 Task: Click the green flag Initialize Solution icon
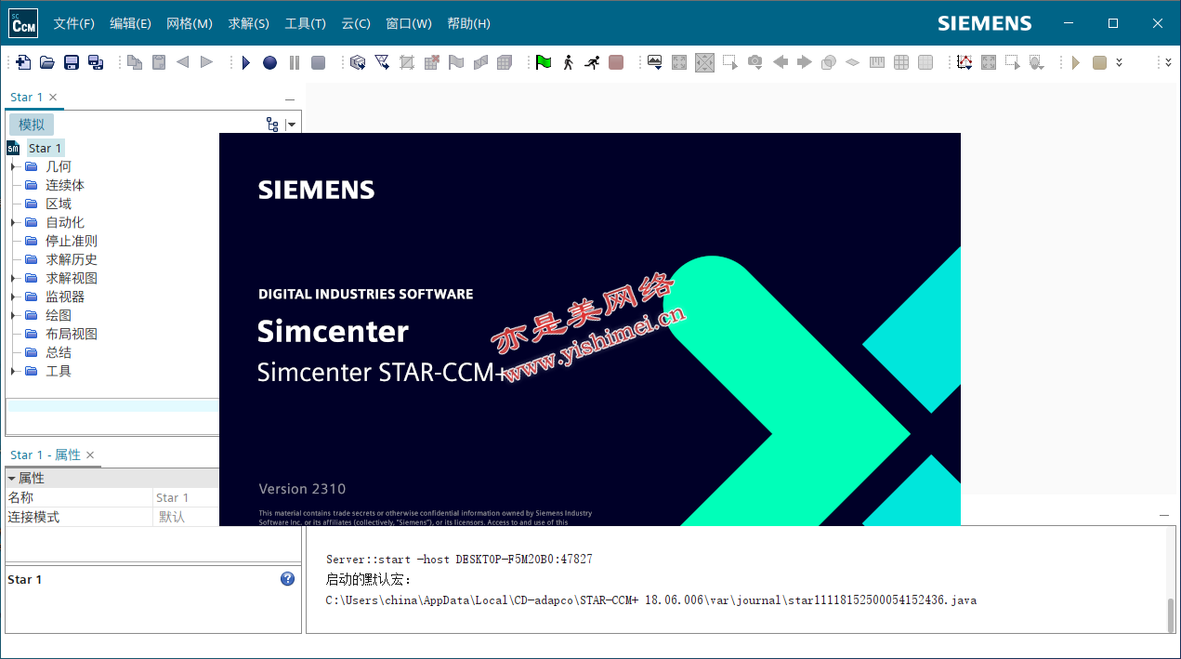pyautogui.click(x=544, y=62)
